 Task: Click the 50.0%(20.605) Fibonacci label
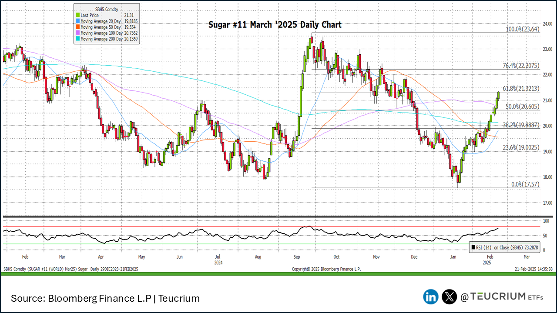[x=523, y=107]
